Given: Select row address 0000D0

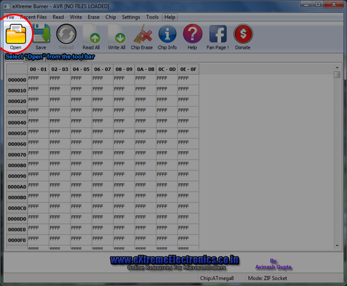Looking at the screenshot, I should (17, 219).
